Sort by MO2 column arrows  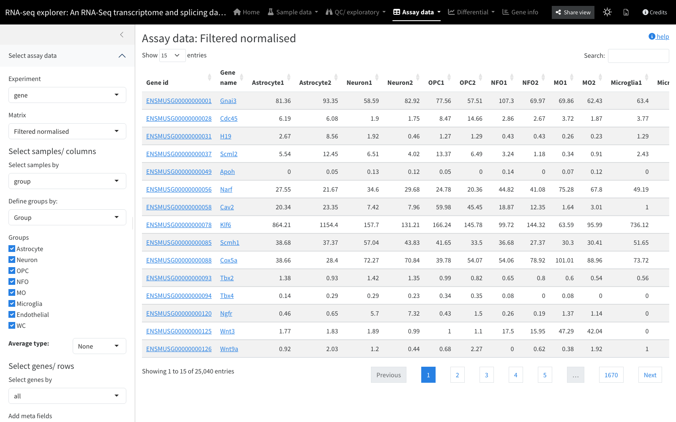point(600,78)
